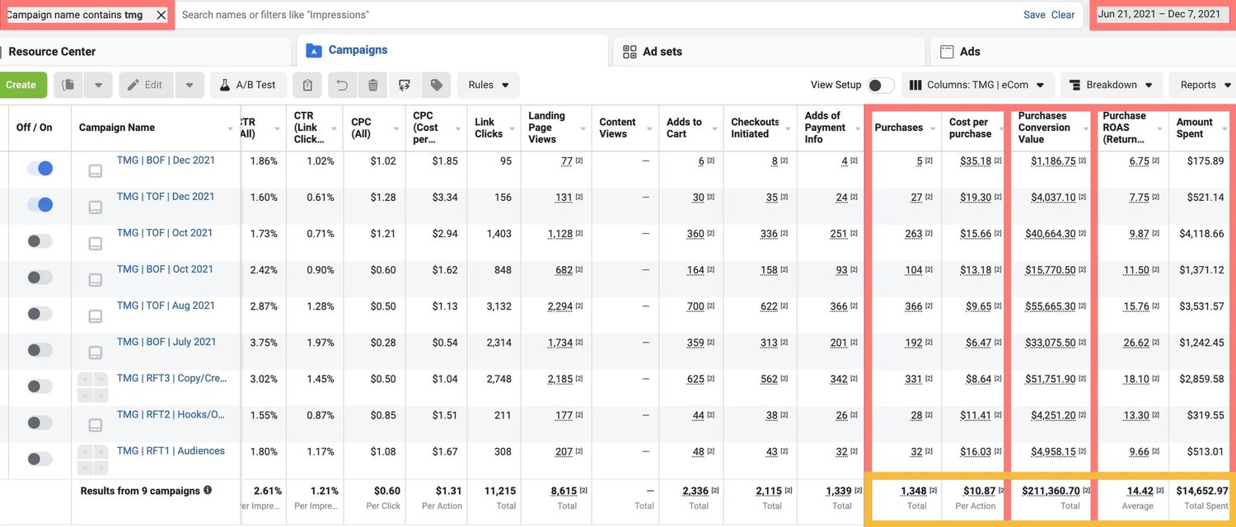This screenshot has height=527, width=1236.
Task: Click the green Create button
Action: (x=21, y=85)
